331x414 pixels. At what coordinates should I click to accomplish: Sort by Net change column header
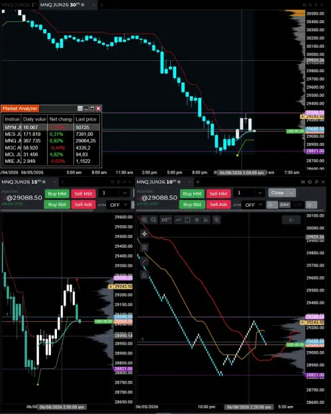pos(60,119)
